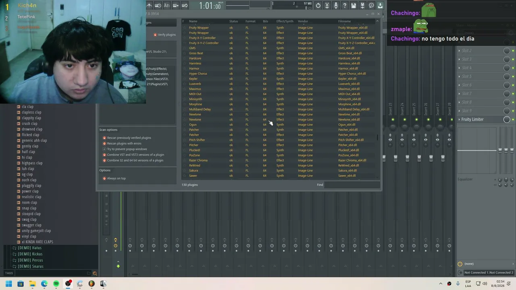Click the save-new-version floppy icon
516x290 pixels.
(x=362, y=5)
